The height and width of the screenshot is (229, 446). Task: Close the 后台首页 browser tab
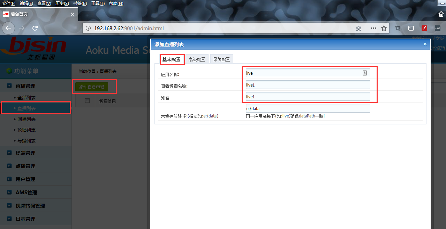pyautogui.click(x=73, y=14)
